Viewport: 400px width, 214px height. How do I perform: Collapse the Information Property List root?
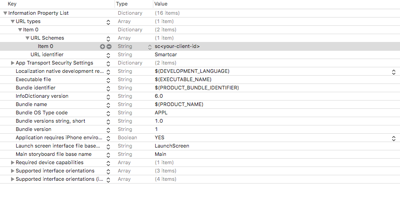tap(5, 13)
